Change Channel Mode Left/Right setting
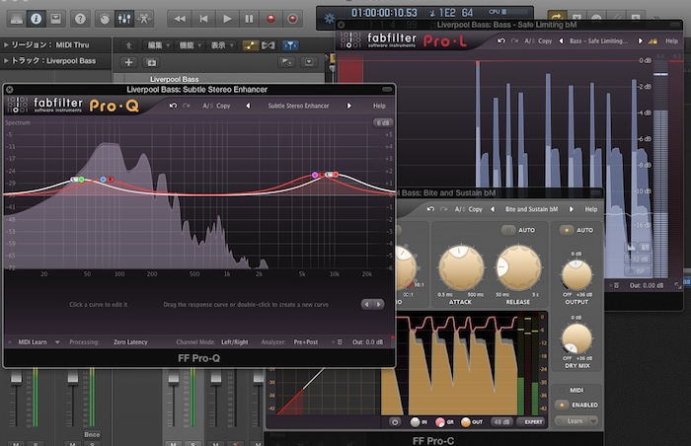 click(x=235, y=342)
